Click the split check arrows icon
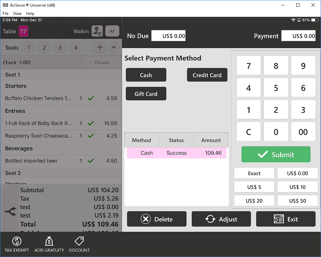This screenshot has height=257, width=321. (11, 212)
